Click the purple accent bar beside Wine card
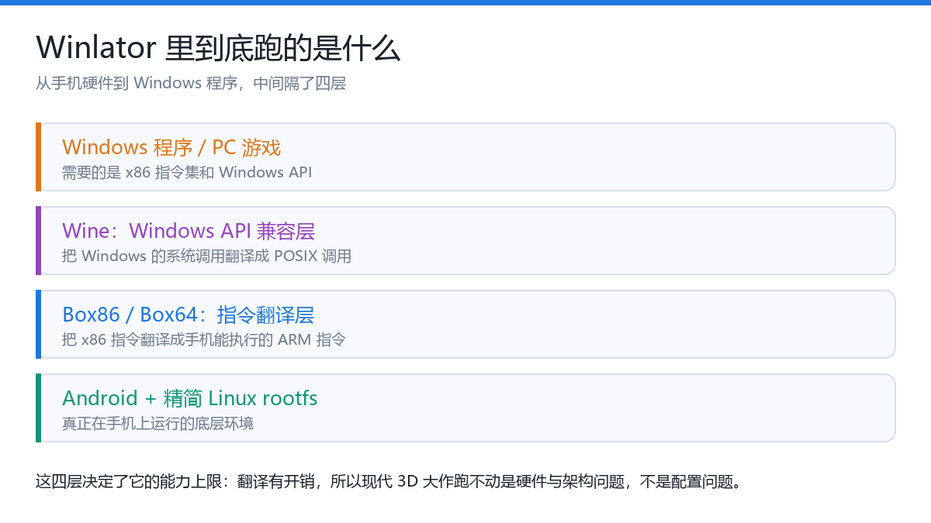The width and height of the screenshot is (931, 523). click(x=38, y=240)
